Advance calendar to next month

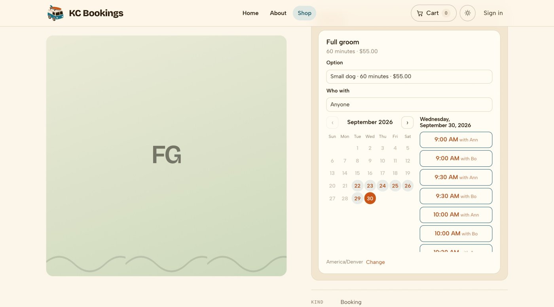[407, 122]
